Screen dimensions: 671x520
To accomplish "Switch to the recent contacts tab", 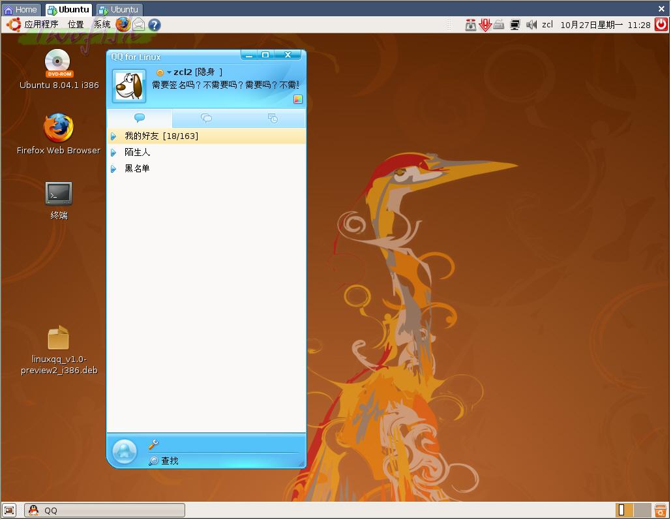I will point(273,118).
